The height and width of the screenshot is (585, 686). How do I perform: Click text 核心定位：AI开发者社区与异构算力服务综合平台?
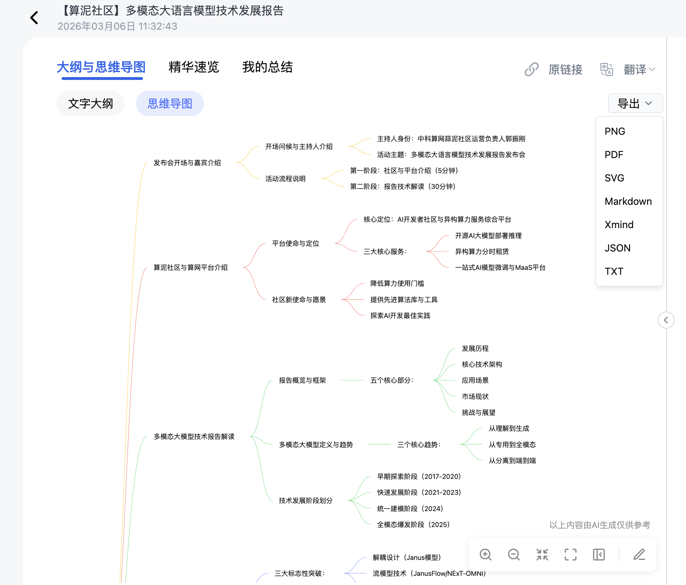[x=437, y=219]
